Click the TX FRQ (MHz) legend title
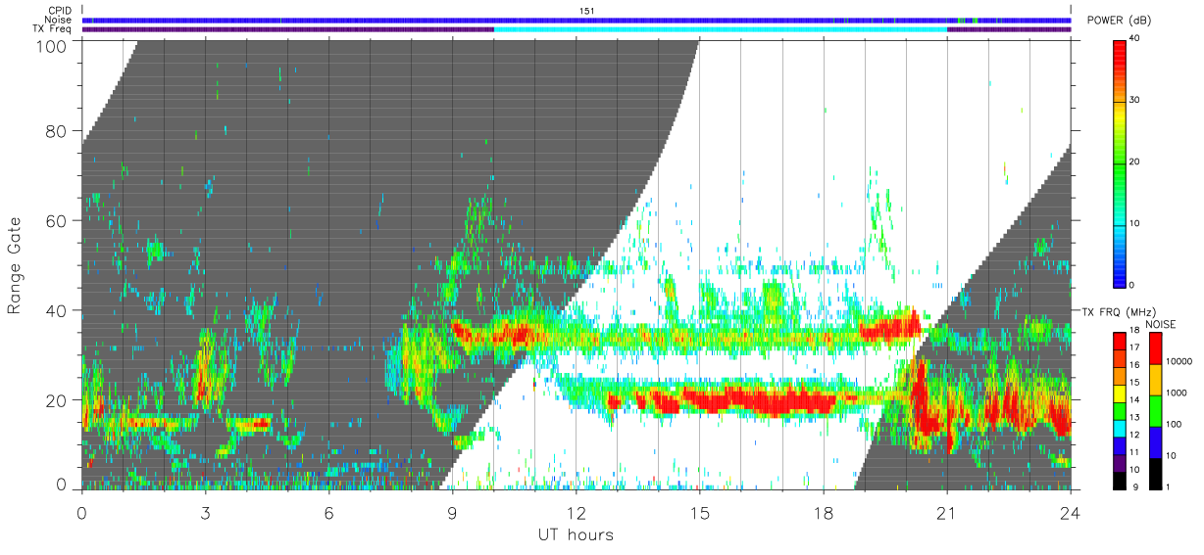 pos(1117,312)
